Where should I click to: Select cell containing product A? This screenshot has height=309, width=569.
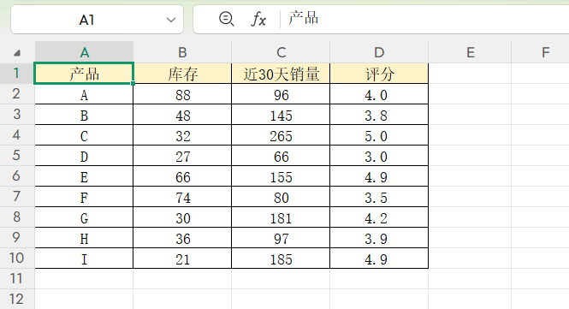pyautogui.click(x=84, y=94)
